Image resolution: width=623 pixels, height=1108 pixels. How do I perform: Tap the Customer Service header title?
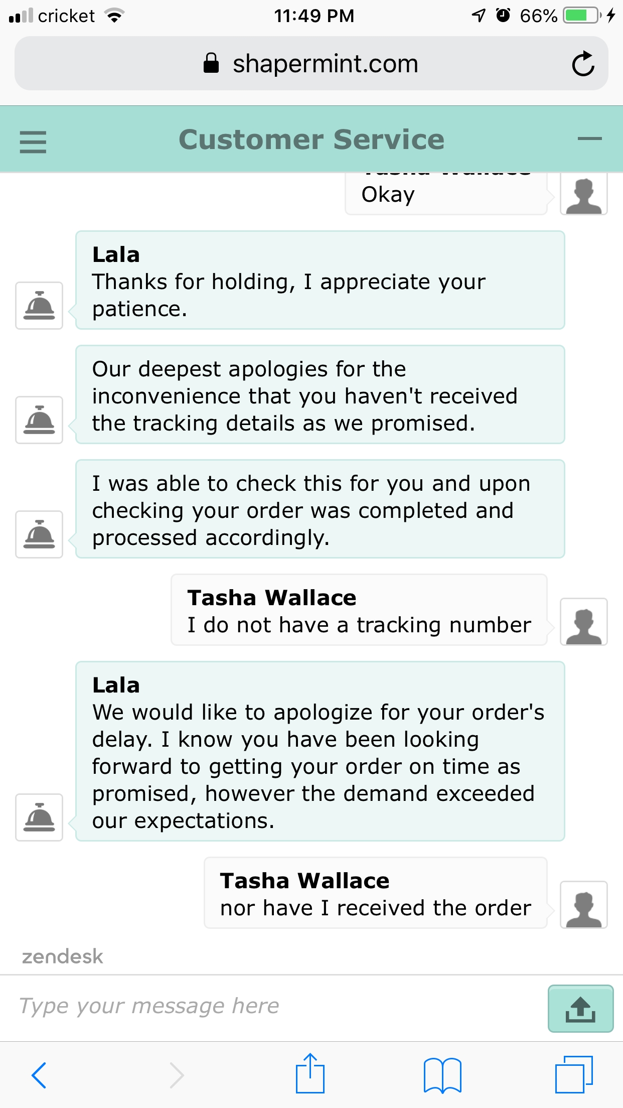pos(311,139)
